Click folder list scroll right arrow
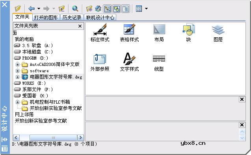 coord(80,137)
